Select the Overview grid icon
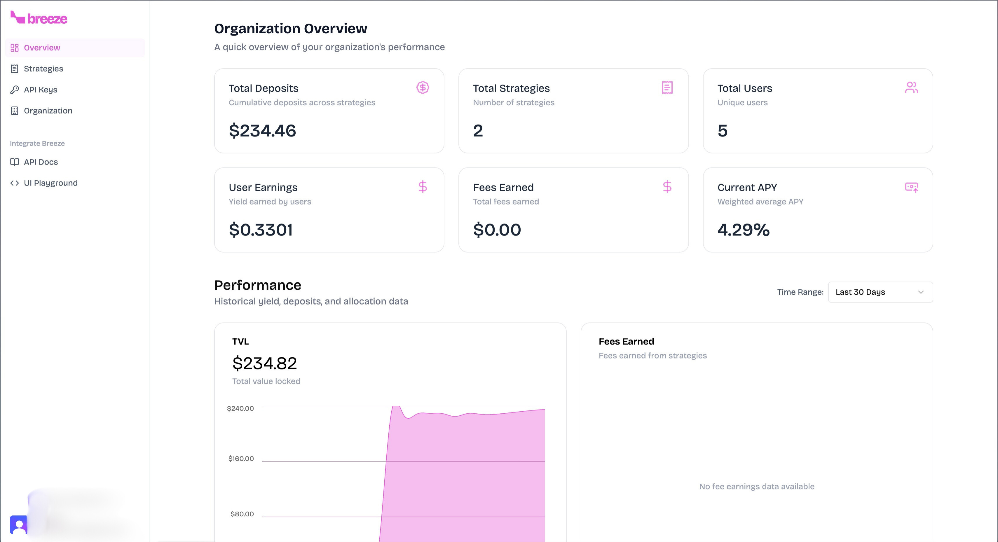 tap(14, 48)
